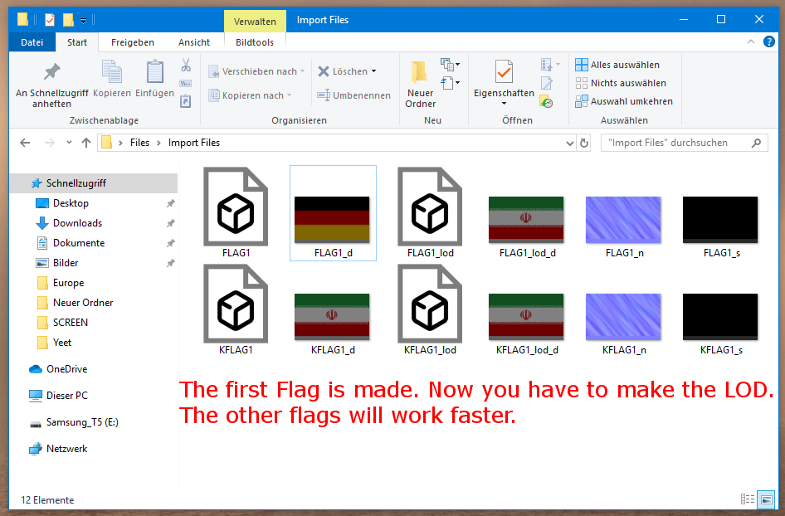The image size is (785, 516).
Task: Click the edit file icon in the Öffnen group
Action: coord(546,83)
